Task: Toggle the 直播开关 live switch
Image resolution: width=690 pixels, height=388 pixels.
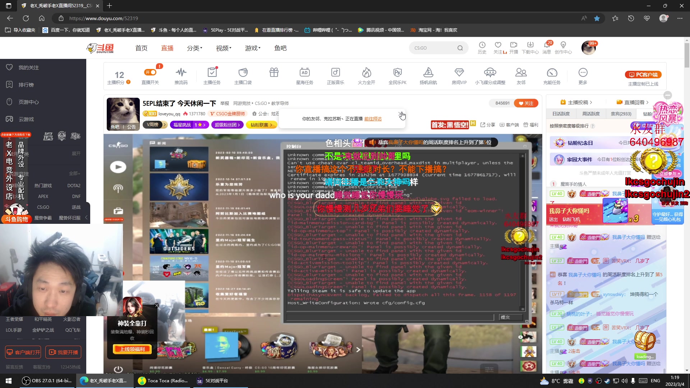Action: click(x=150, y=72)
